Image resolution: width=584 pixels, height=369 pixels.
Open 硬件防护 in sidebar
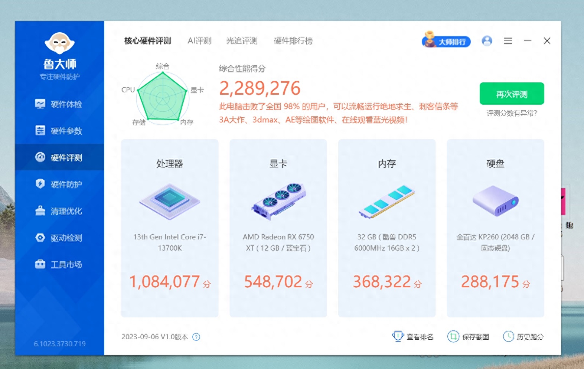coord(59,184)
